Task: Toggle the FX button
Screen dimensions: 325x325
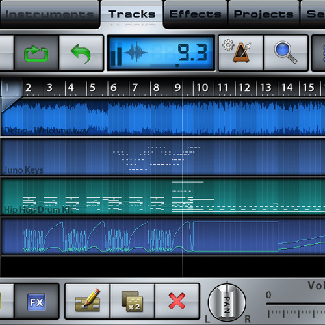Action: [36, 302]
